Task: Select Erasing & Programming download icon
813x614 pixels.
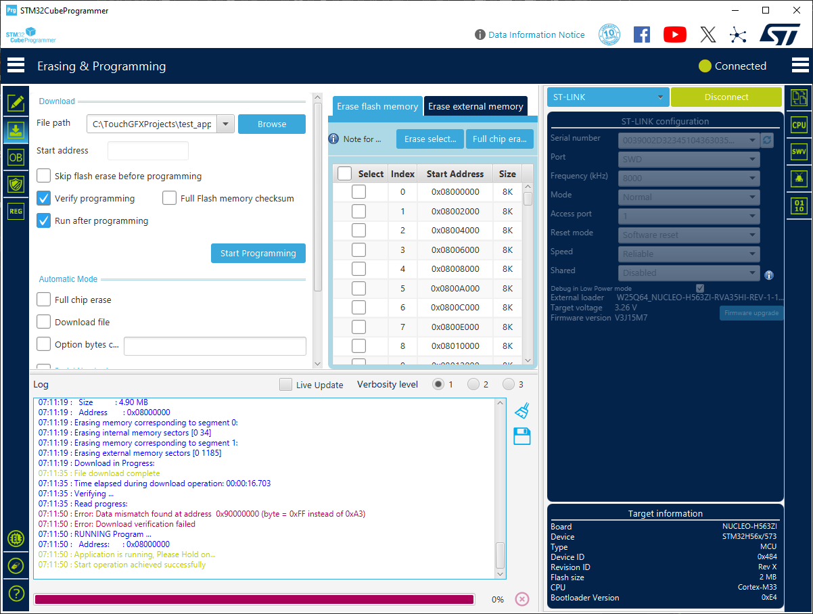Action: coord(16,130)
